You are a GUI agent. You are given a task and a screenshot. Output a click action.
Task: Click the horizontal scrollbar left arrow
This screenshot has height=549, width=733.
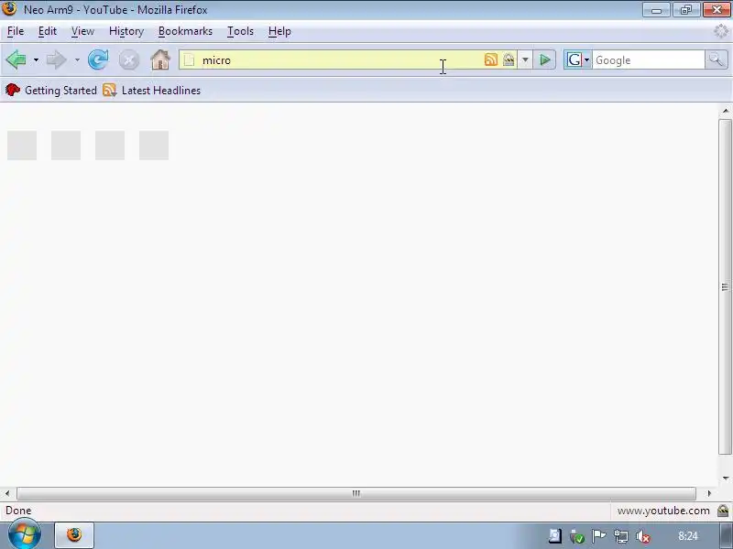coord(7,493)
